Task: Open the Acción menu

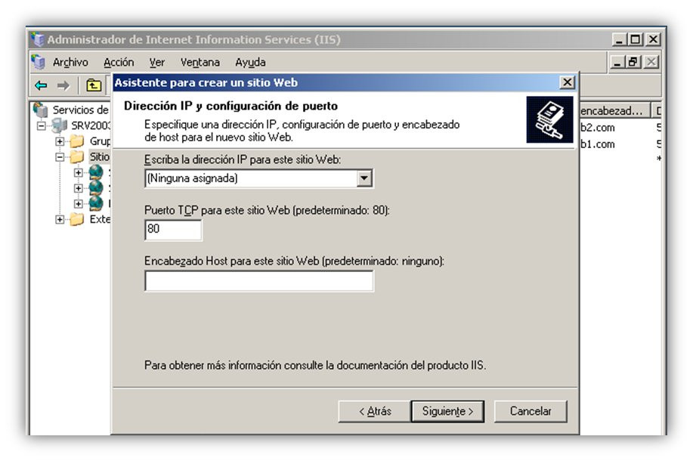Action: coord(119,62)
